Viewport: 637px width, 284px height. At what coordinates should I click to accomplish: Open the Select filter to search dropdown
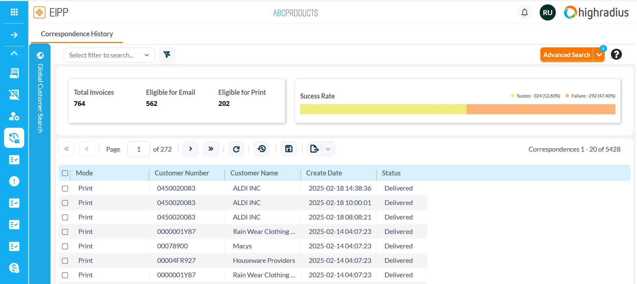click(x=109, y=55)
